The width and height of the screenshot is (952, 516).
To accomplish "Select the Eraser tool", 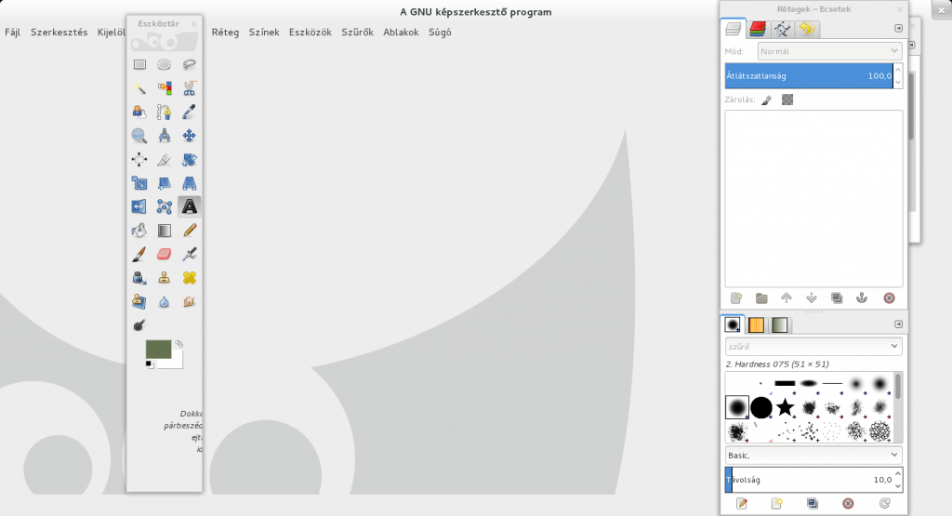I will 164,254.
